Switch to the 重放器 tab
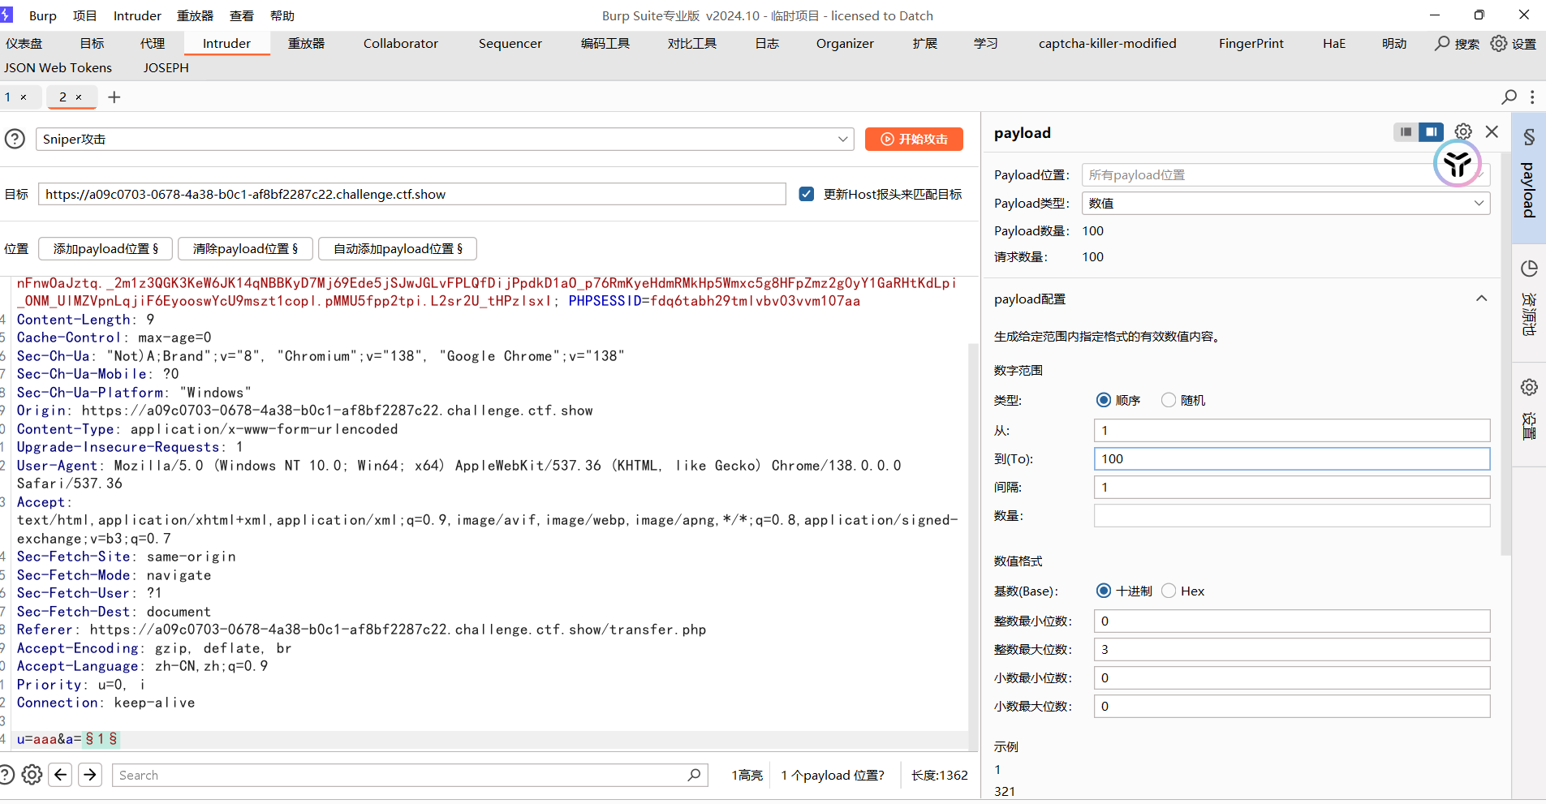 [306, 44]
